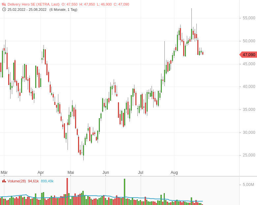Click the red volume bars icon
This screenshot has height=205, width=257.
pyautogui.click(x=4, y=181)
